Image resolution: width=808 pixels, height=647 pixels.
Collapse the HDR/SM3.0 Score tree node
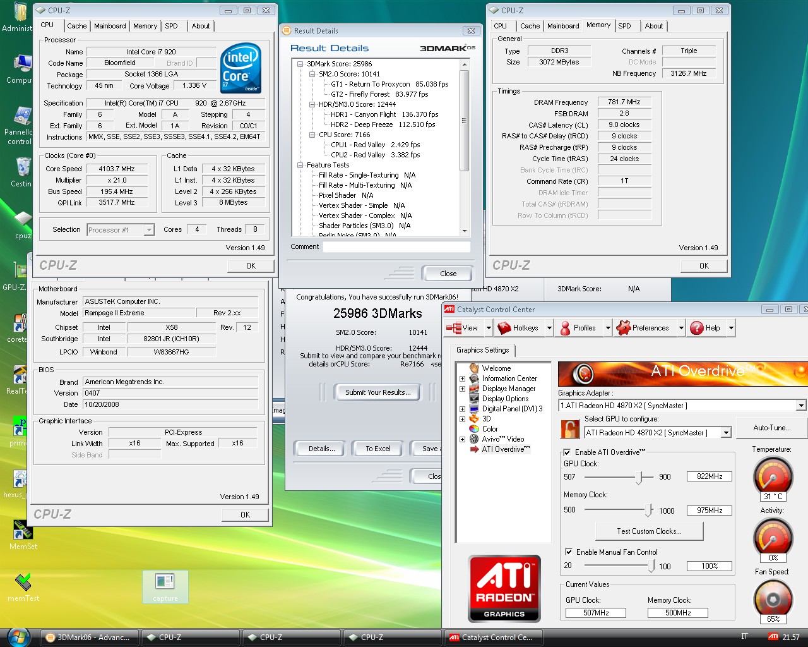pos(312,104)
